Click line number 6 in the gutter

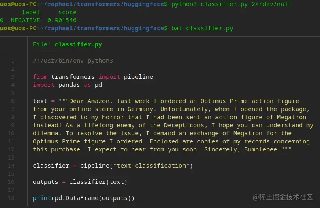click(x=13, y=101)
